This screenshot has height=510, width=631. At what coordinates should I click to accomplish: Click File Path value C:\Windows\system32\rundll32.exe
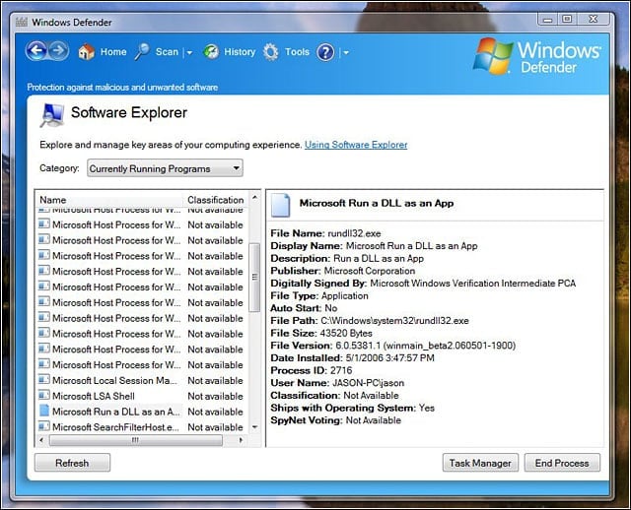pyautogui.click(x=394, y=321)
